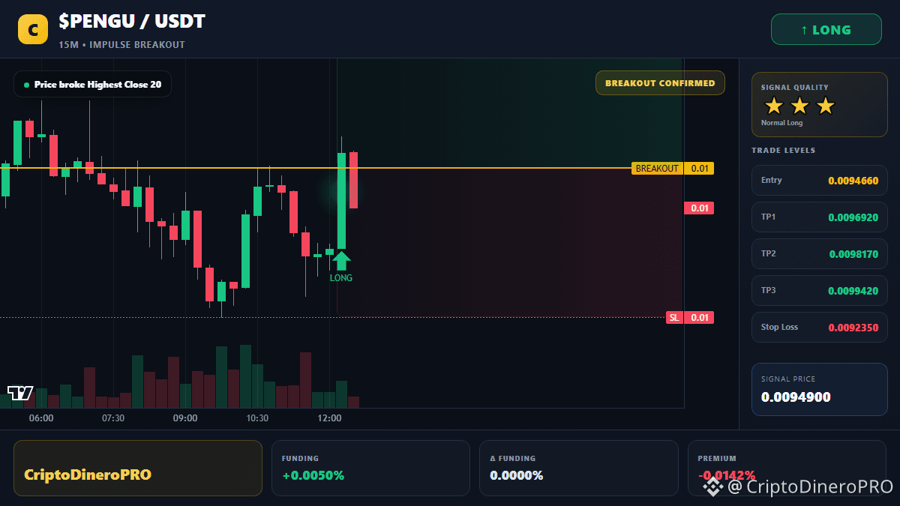Click the Funding value +0.0050%

point(313,475)
